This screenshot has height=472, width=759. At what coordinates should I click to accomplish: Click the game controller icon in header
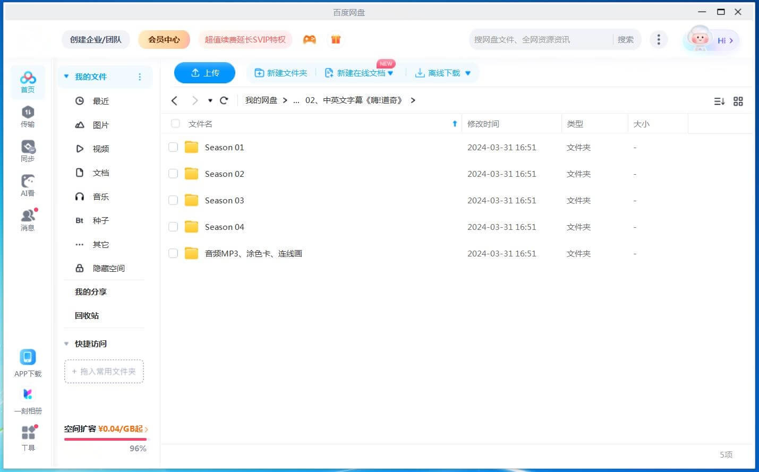pyautogui.click(x=309, y=39)
